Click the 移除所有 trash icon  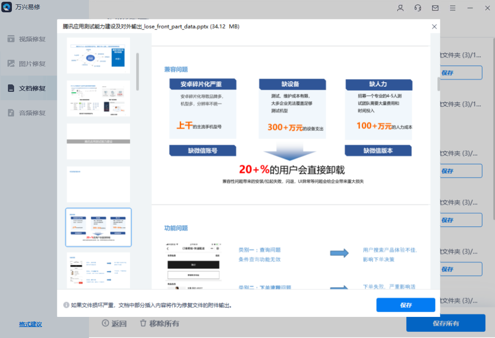(142, 323)
